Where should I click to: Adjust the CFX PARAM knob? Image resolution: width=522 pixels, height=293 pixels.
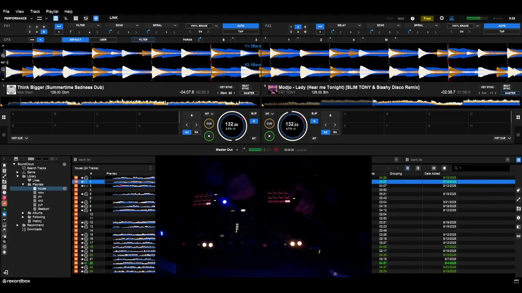tap(200, 39)
